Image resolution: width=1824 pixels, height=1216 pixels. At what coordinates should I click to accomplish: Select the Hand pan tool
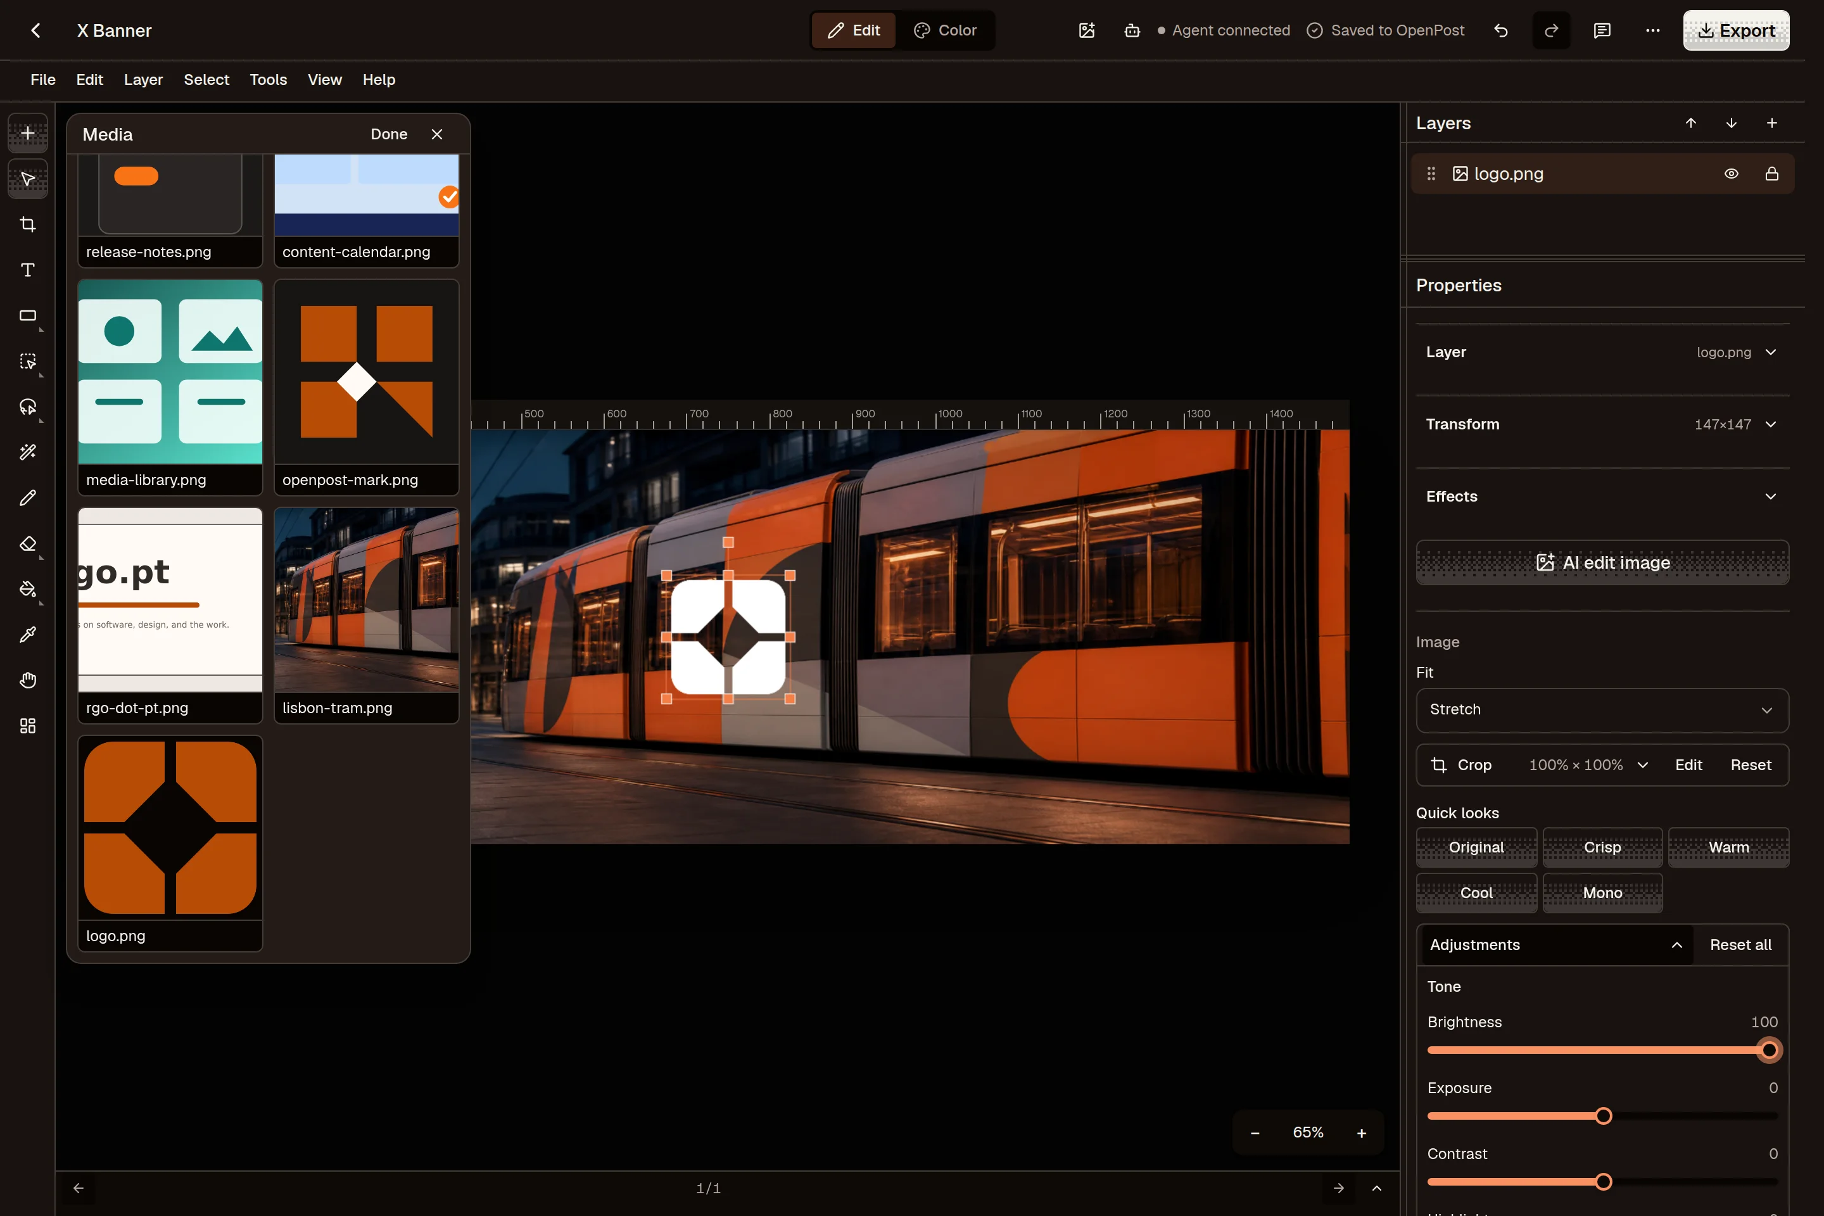(x=28, y=680)
